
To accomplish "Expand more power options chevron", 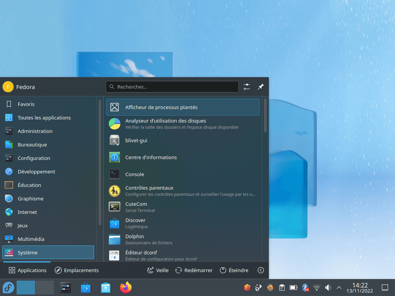I will point(261,270).
